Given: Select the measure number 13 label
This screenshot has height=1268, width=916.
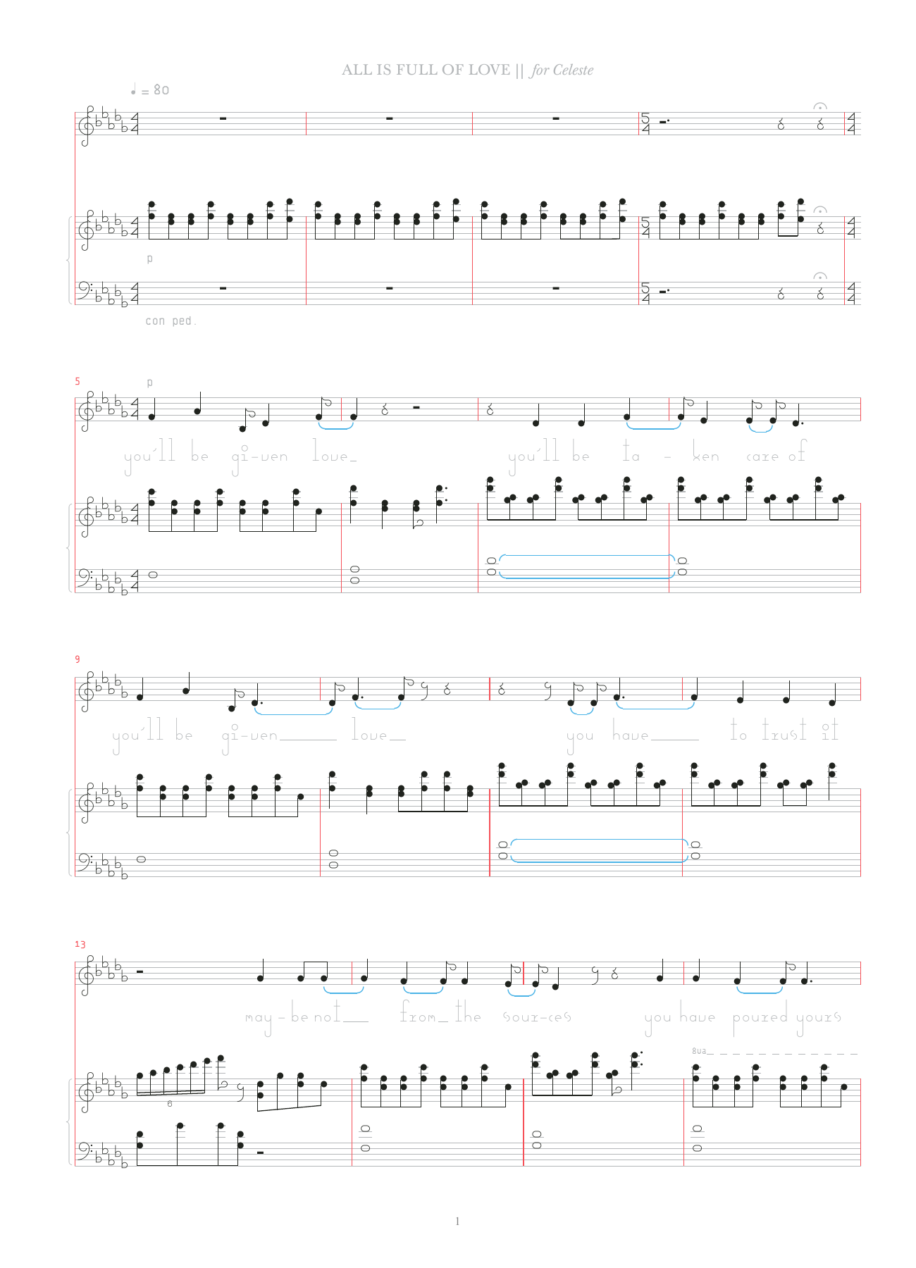Looking at the screenshot, I should [x=80, y=944].
